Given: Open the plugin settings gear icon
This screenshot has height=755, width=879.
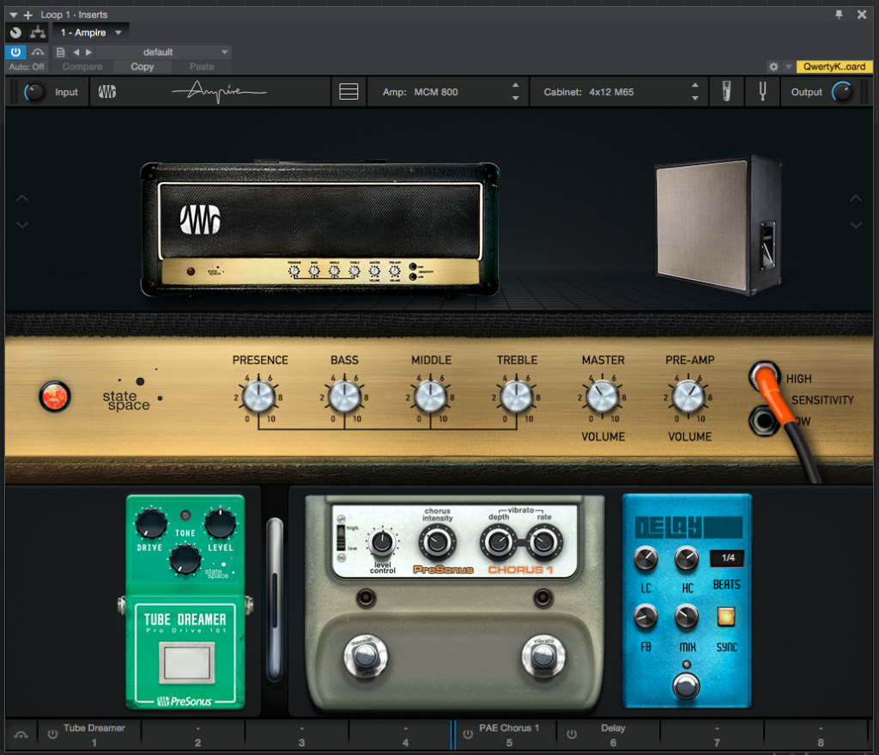Looking at the screenshot, I should (x=773, y=67).
